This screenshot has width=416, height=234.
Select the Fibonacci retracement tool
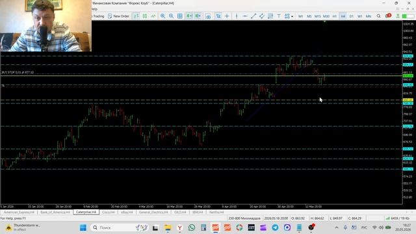pyautogui.click(x=270, y=16)
